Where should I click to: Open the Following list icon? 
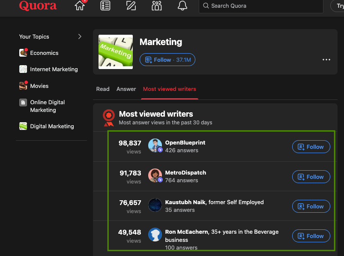(x=105, y=6)
